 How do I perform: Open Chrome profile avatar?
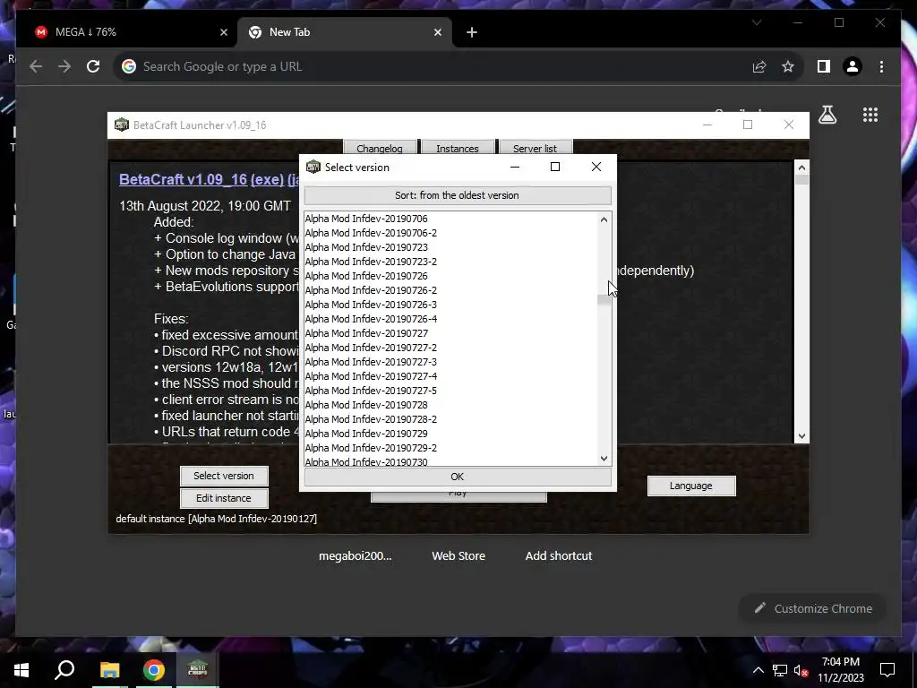coord(853,66)
